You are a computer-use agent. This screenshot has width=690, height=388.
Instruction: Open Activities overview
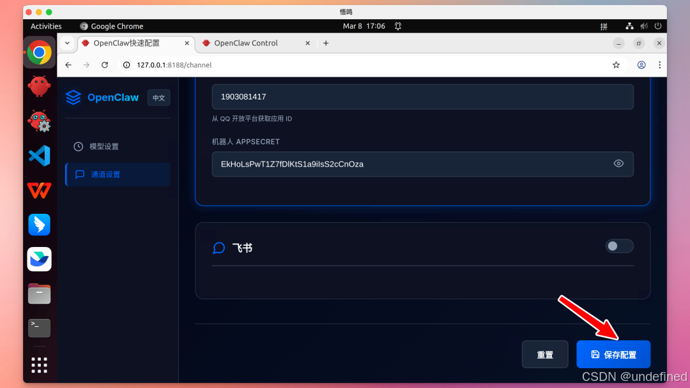point(46,26)
